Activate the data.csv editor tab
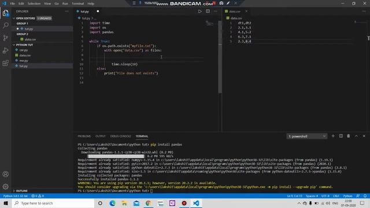This screenshot has width=370, height=208. click(236, 12)
